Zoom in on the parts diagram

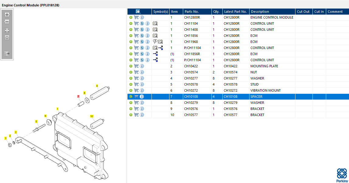(7, 15)
